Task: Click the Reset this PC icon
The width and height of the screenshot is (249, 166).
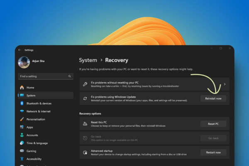Action: [x=85, y=124]
